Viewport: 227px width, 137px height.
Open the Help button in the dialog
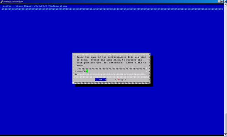point(121,80)
